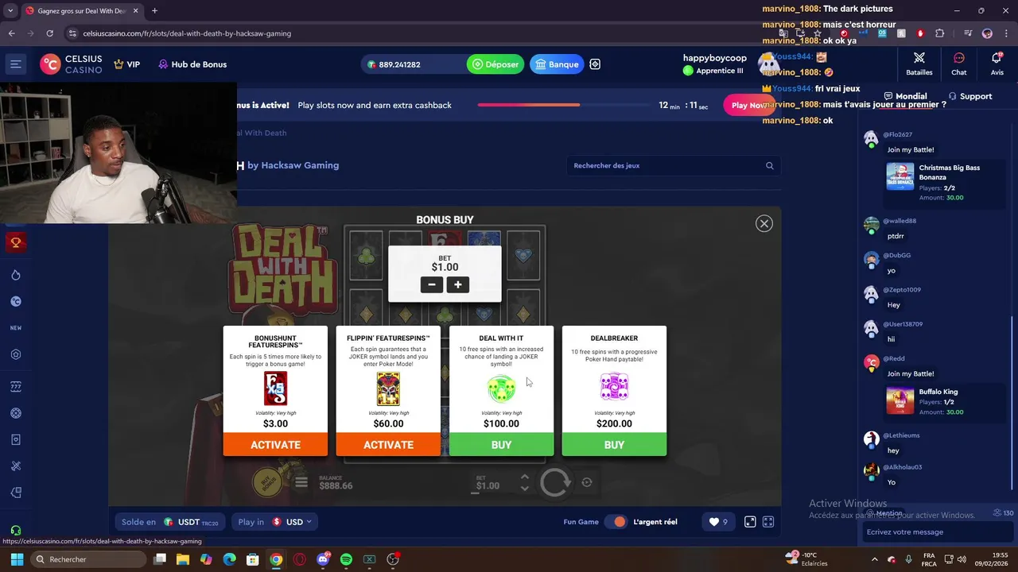The image size is (1018, 572).
Task: Expand the 889.241282 wallet balance
Action: point(394,64)
